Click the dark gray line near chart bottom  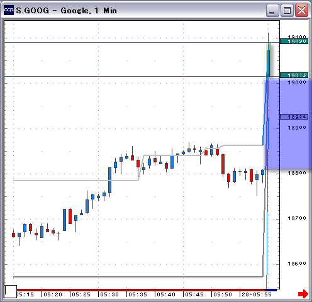[x=138, y=277]
